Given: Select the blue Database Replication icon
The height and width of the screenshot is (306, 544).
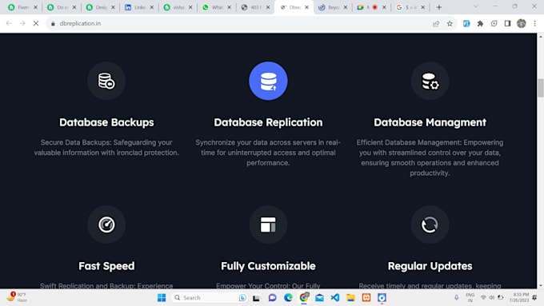Looking at the screenshot, I should [x=268, y=81].
